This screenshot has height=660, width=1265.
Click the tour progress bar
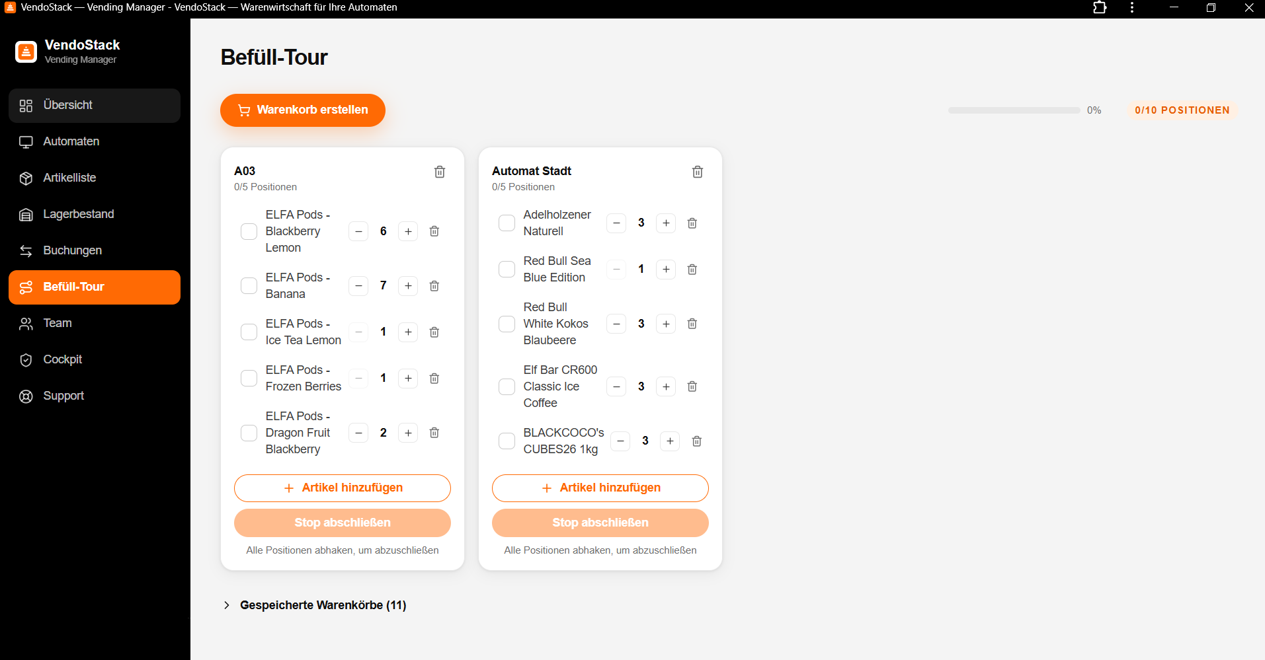pos(1014,110)
